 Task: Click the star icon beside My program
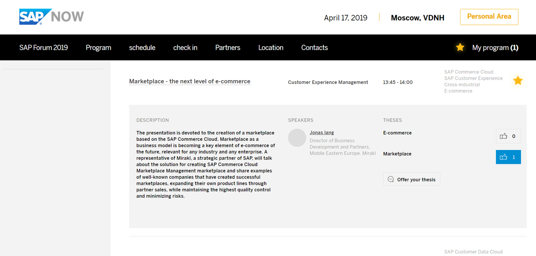click(x=460, y=47)
